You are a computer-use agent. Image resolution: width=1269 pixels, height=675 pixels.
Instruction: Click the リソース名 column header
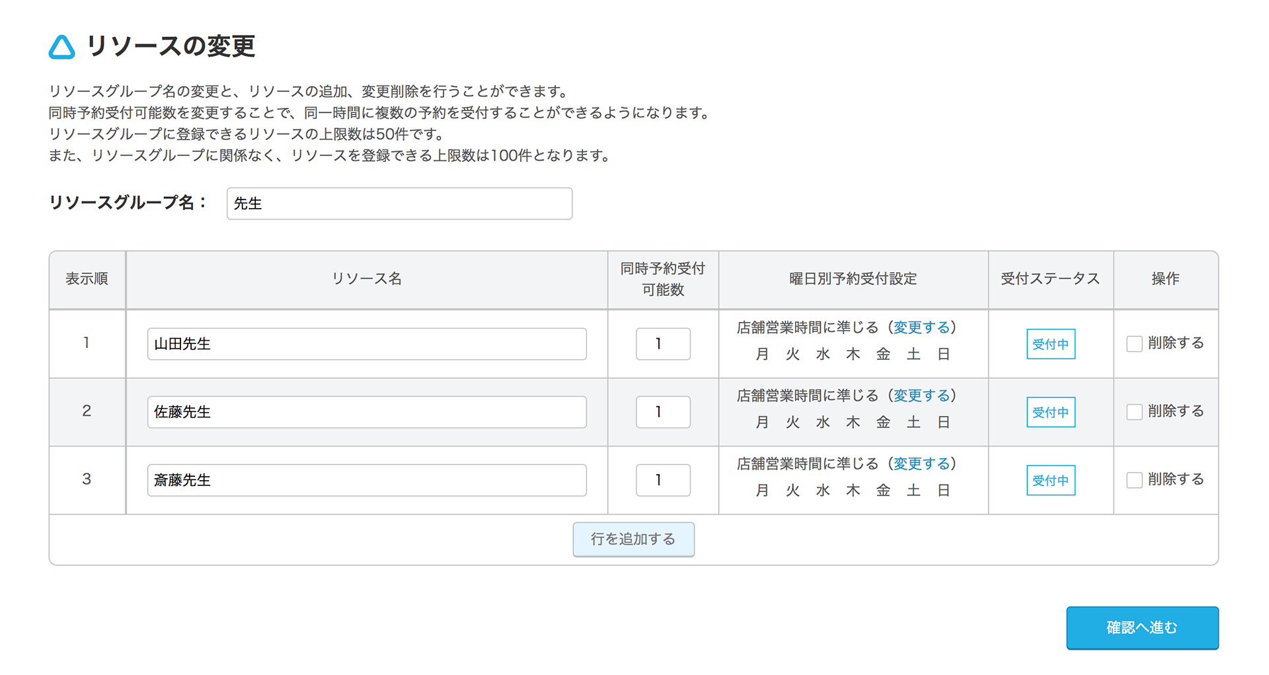pyautogui.click(x=367, y=279)
